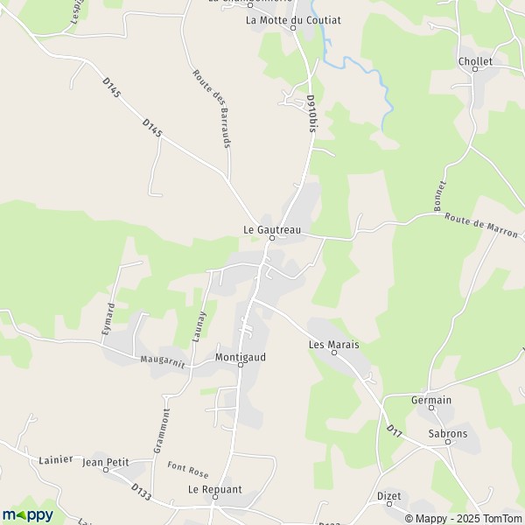Click the Route des Barrauds label
525x525 pixels.
coord(212,108)
